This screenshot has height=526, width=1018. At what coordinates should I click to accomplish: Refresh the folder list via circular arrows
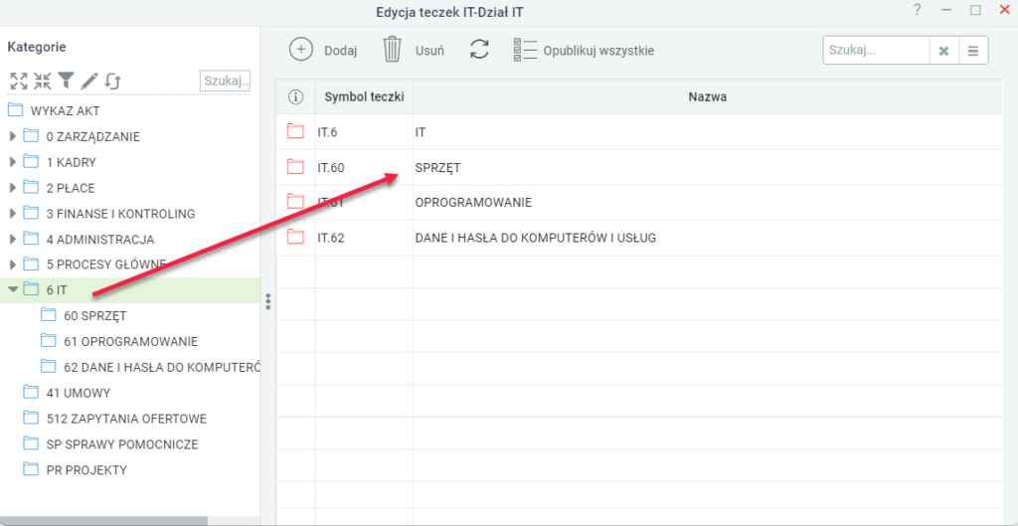point(479,50)
